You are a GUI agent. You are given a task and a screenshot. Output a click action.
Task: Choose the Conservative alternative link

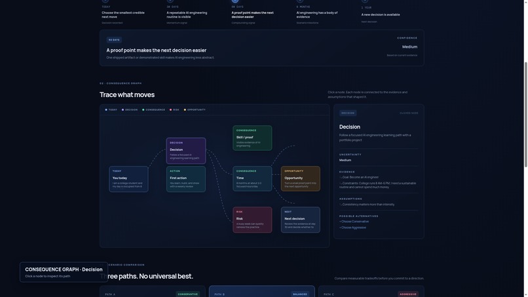coord(354,222)
